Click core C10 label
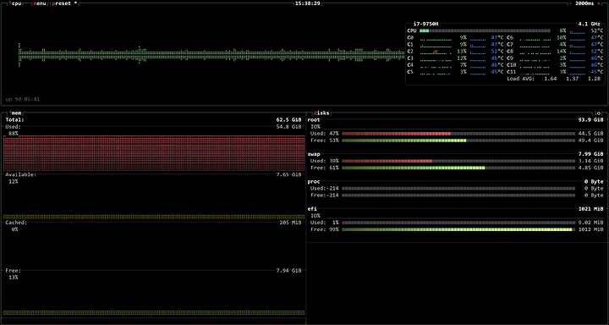The height and width of the screenshot is (325, 609). point(512,65)
